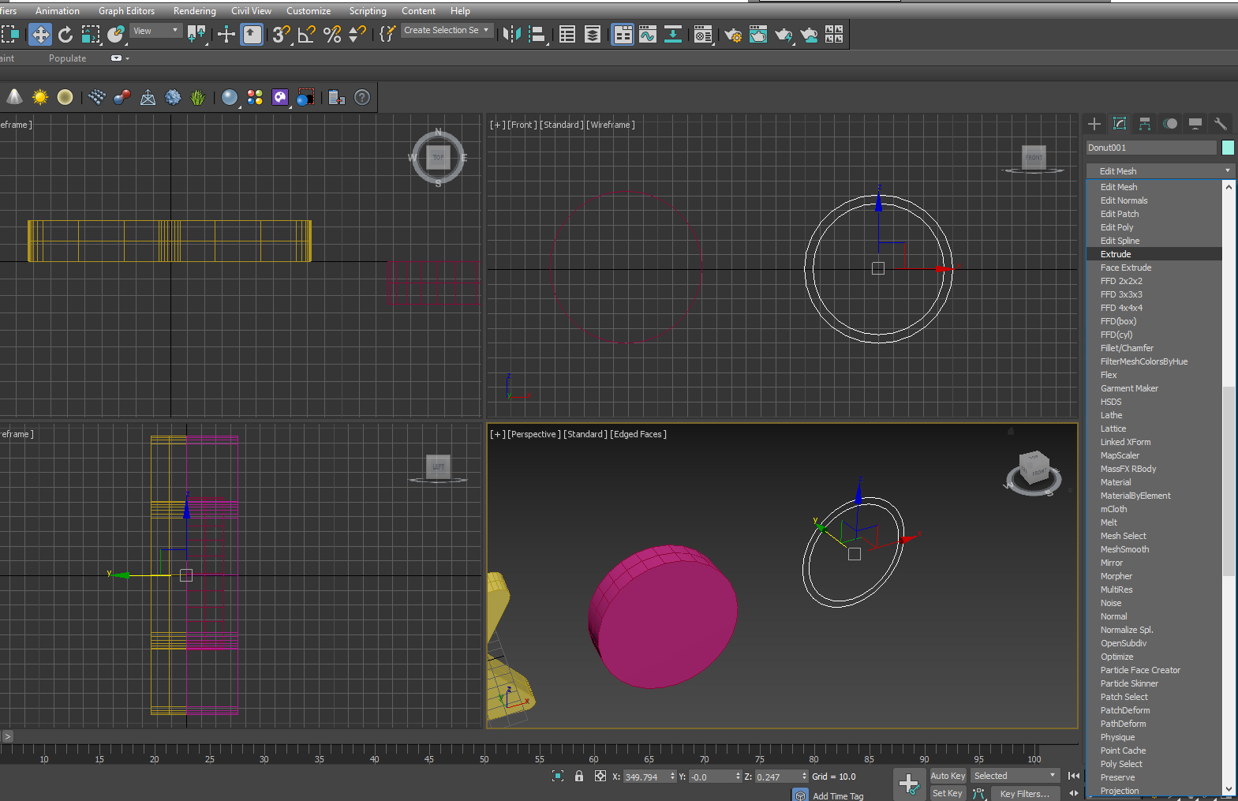Toggle the 3D Snaps button
The height and width of the screenshot is (801, 1238).
281,34
